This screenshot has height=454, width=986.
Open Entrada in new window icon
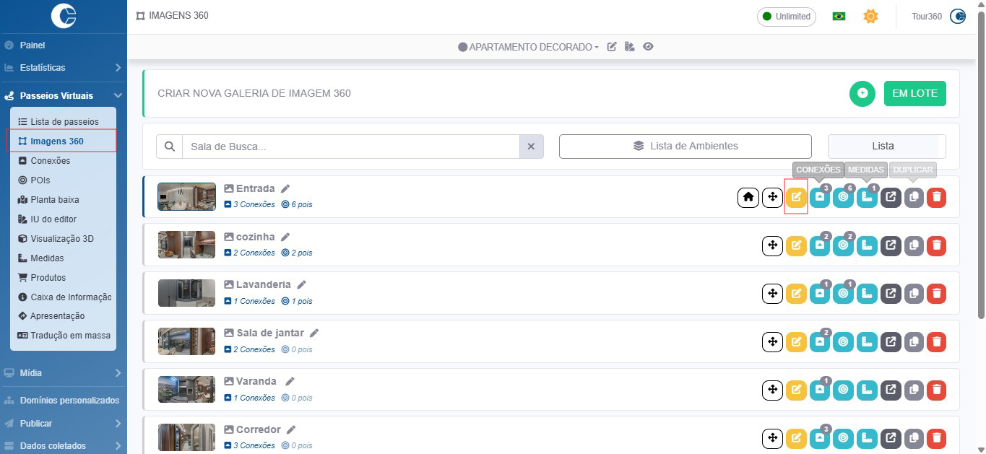[x=891, y=197]
